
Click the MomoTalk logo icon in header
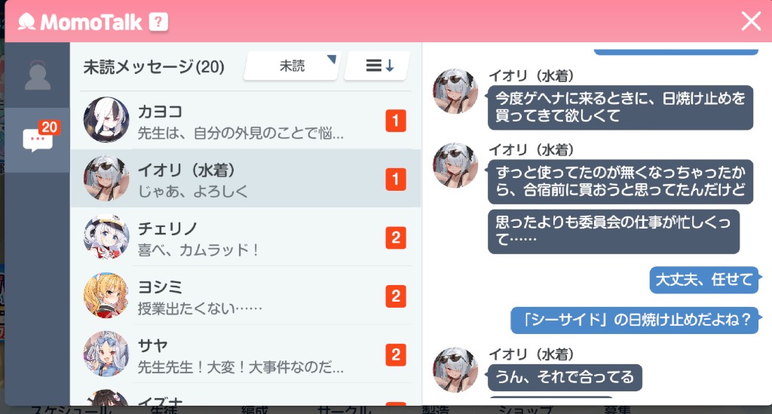click(26, 22)
